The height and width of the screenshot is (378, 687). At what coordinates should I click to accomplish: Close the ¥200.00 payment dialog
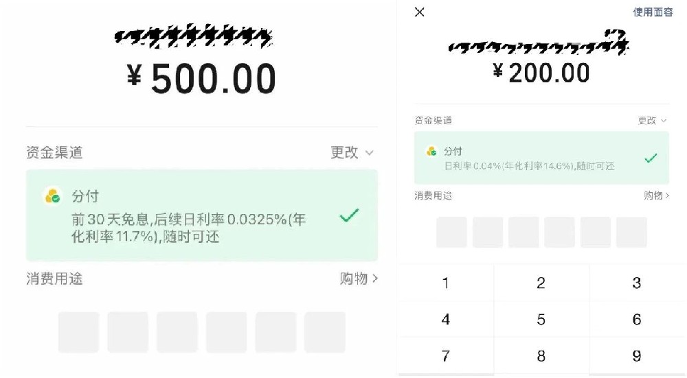(x=420, y=12)
